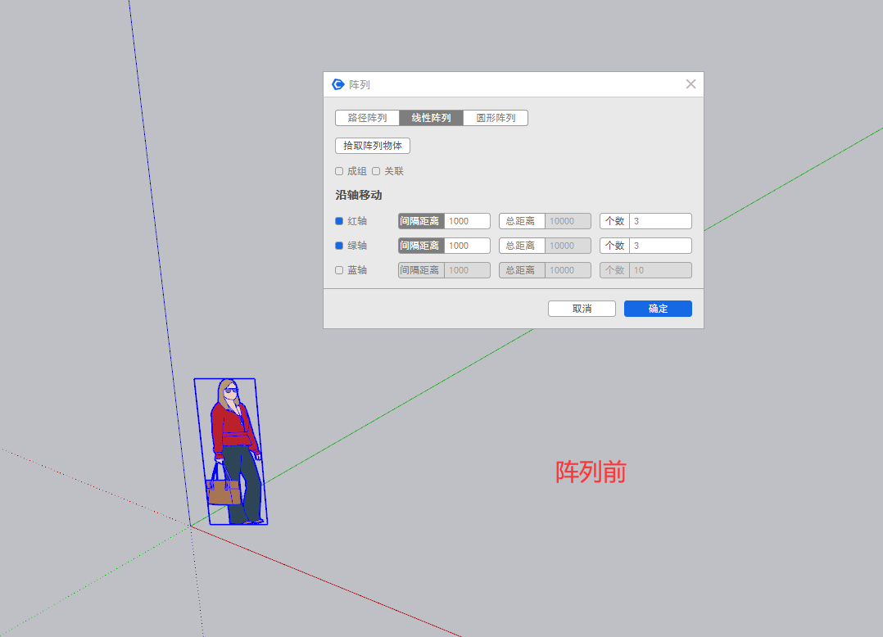Click the 阵列 dialog logo icon
Viewport: 883px width, 637px height.
pyautogui.click(x=337, y=84)
